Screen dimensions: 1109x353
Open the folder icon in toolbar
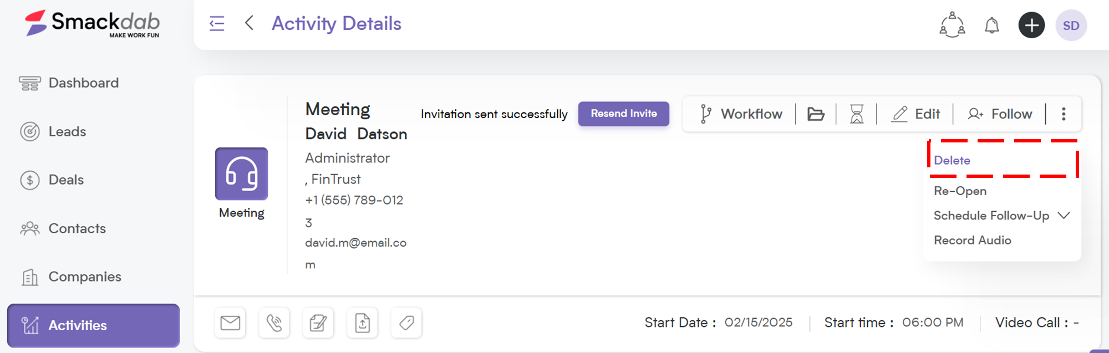(816, 114)
